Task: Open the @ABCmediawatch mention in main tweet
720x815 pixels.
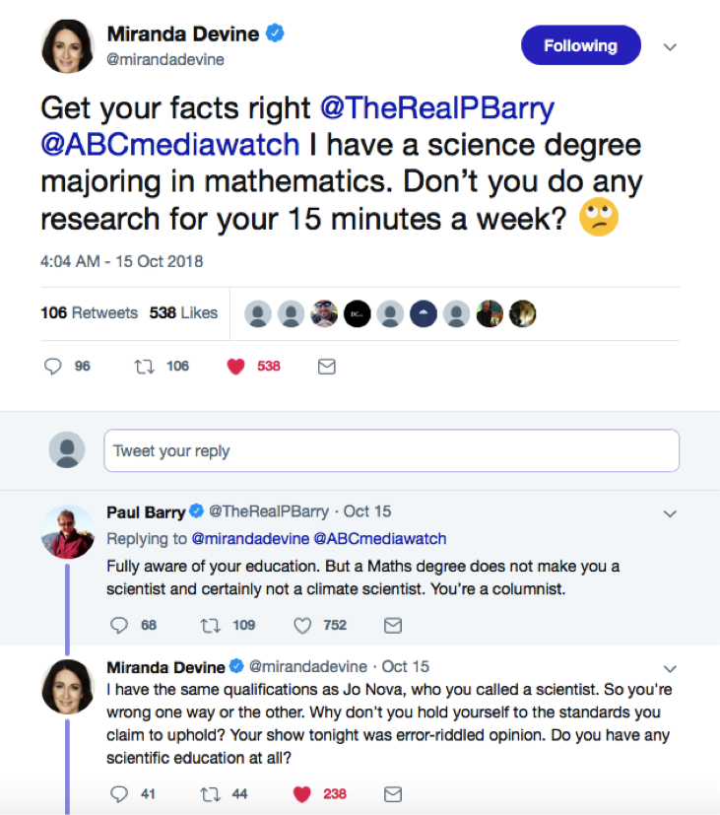Action: pyautogui.click(x=169, y=145)
